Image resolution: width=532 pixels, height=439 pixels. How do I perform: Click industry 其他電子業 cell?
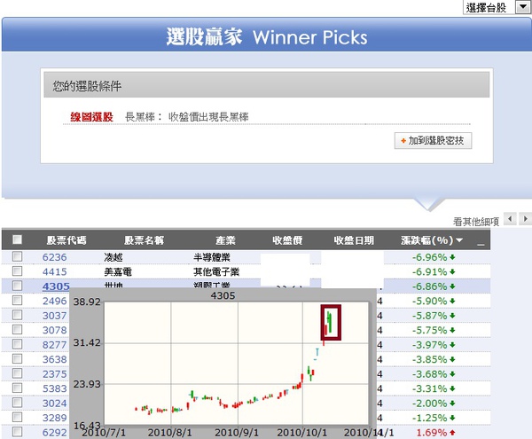pyautogui.click(x=216, y=271)
